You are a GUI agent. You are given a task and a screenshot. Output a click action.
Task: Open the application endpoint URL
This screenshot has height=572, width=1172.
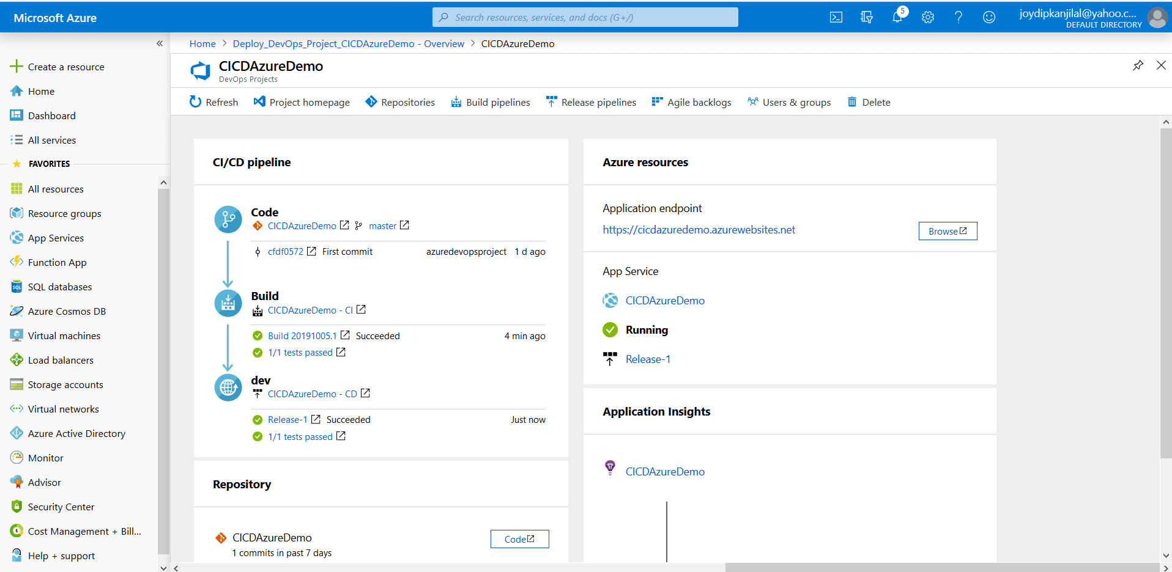click(699, 229)
